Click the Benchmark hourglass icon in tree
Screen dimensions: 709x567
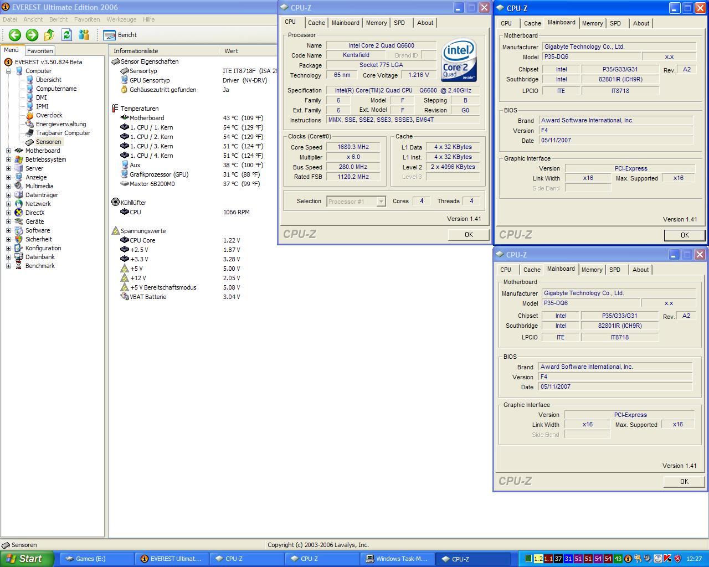tap(19, 266)
